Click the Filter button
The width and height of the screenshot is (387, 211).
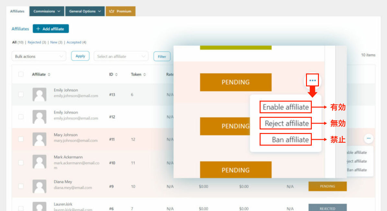[162, 57]
